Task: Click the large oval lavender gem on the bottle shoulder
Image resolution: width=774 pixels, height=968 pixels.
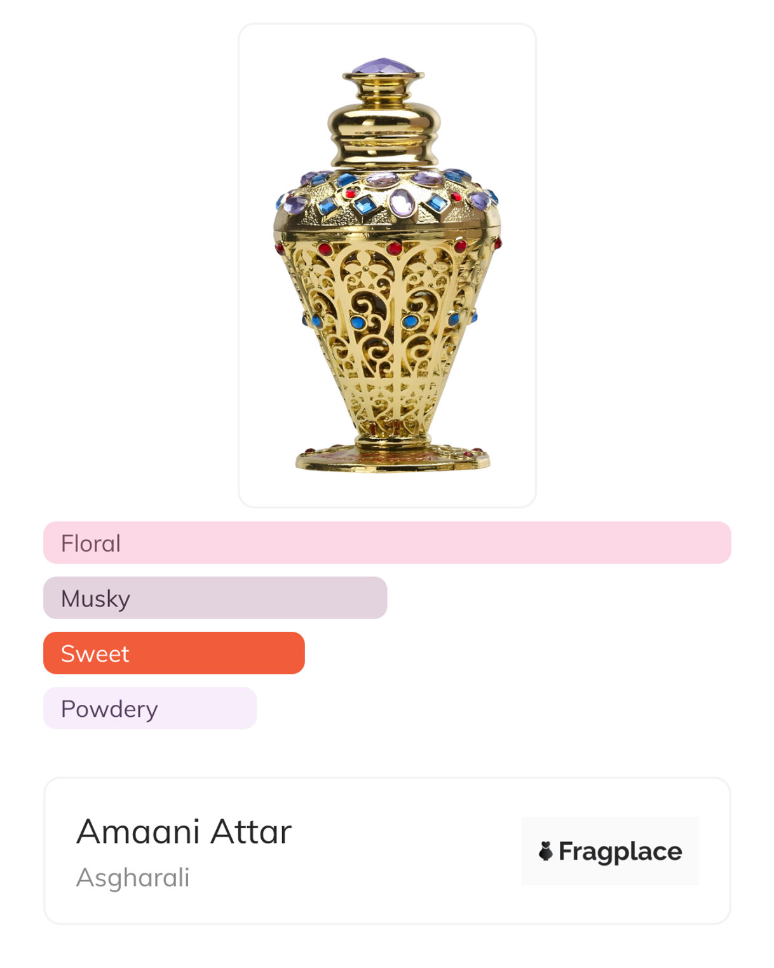Action: [402, 203]
